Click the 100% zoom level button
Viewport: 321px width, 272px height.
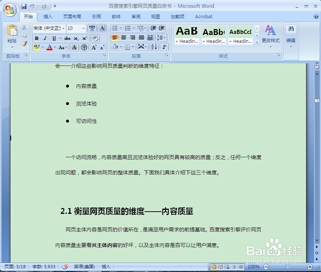coord(253,267)
